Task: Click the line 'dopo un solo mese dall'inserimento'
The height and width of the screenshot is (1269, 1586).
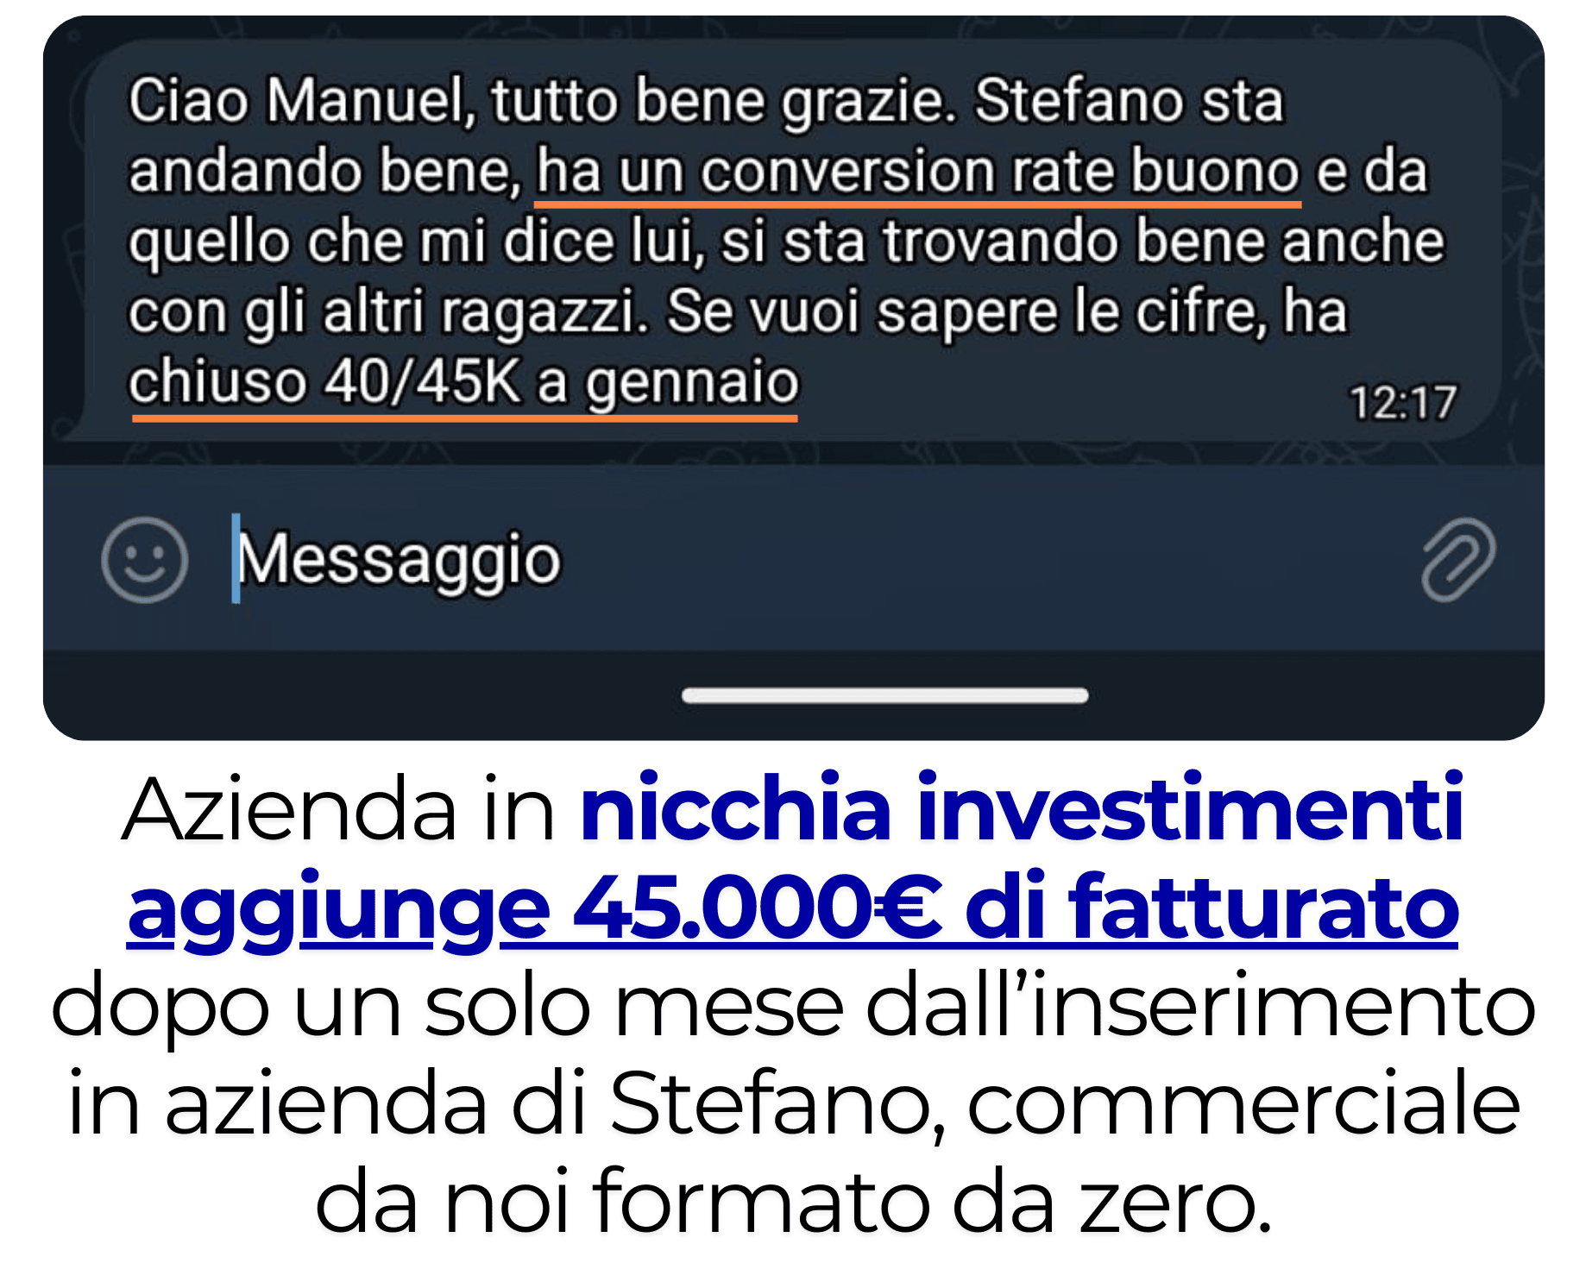Action: pyautogui.click(x=793, y=1006)
